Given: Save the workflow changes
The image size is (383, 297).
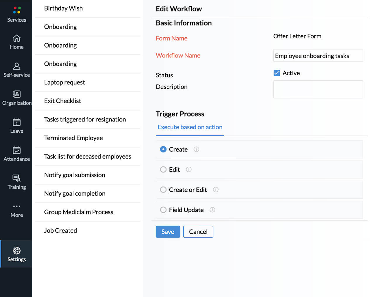Looking at the screenshot, I should click(x=168, y=232).
